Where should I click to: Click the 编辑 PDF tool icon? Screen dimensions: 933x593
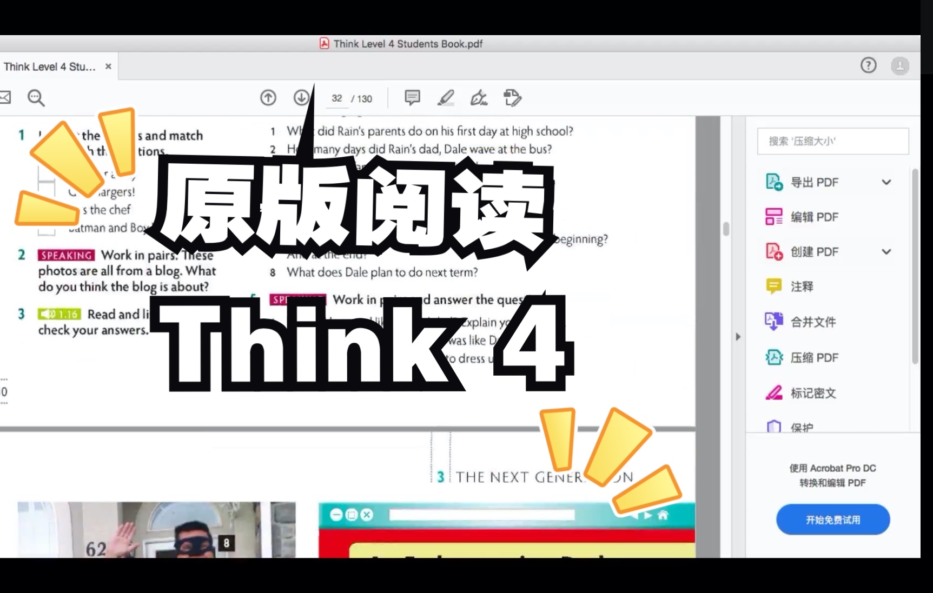tap(774, 217)
